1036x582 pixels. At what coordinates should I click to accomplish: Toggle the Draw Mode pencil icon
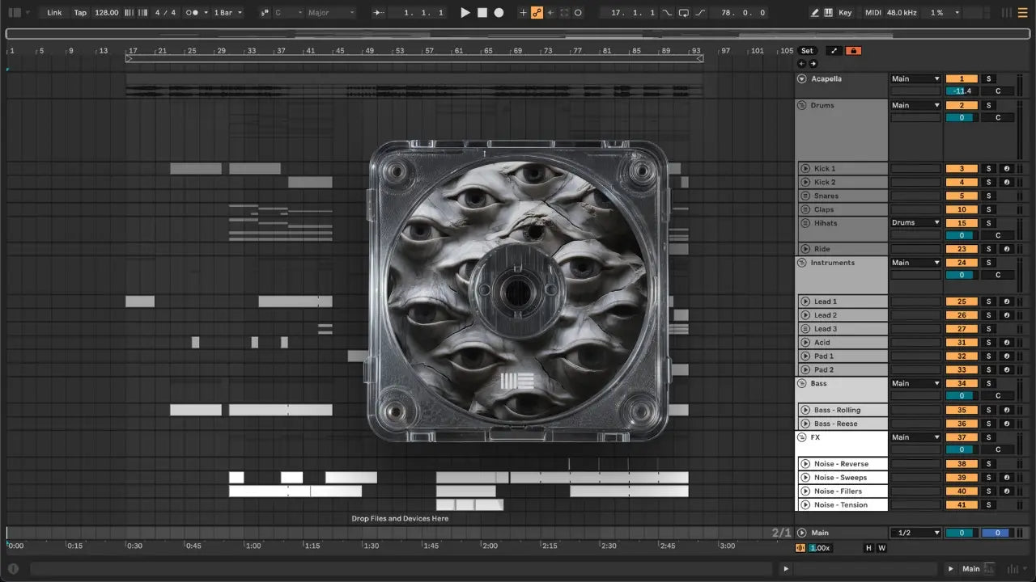[x=815, y=13]
